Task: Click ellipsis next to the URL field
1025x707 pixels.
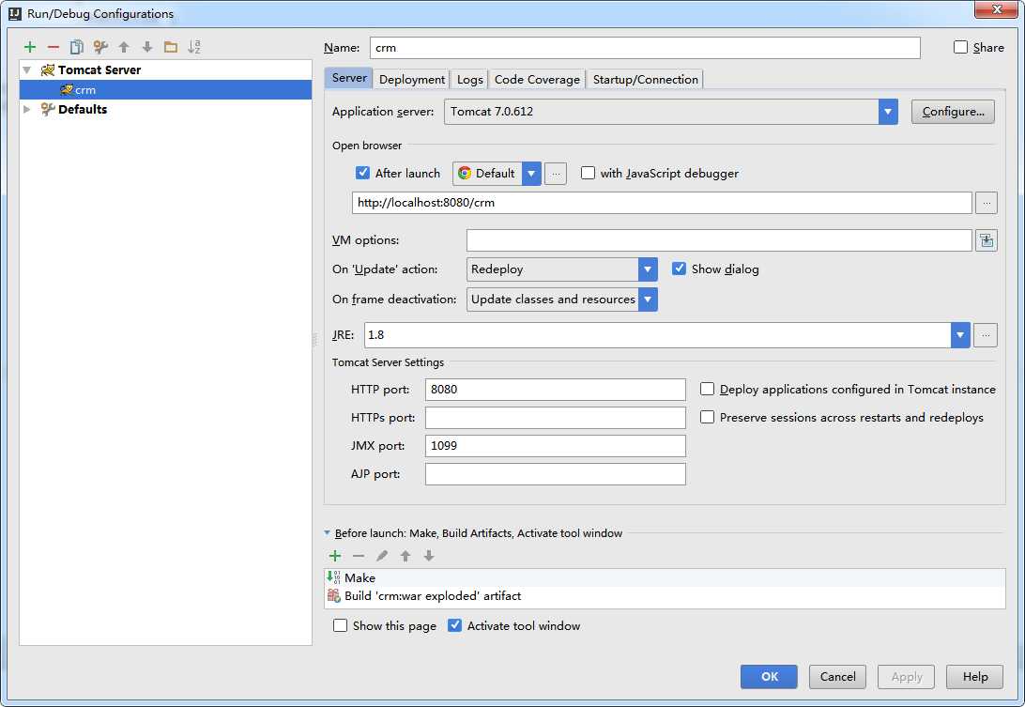Action: [x=986, y=203]
